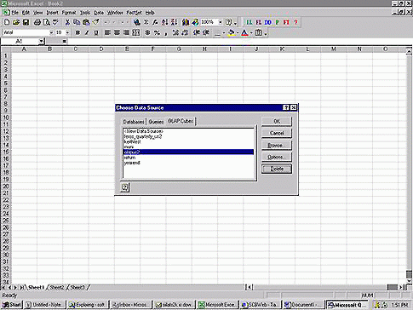Click the Copy icon
The image size is (413, 310).
(77, 22)
